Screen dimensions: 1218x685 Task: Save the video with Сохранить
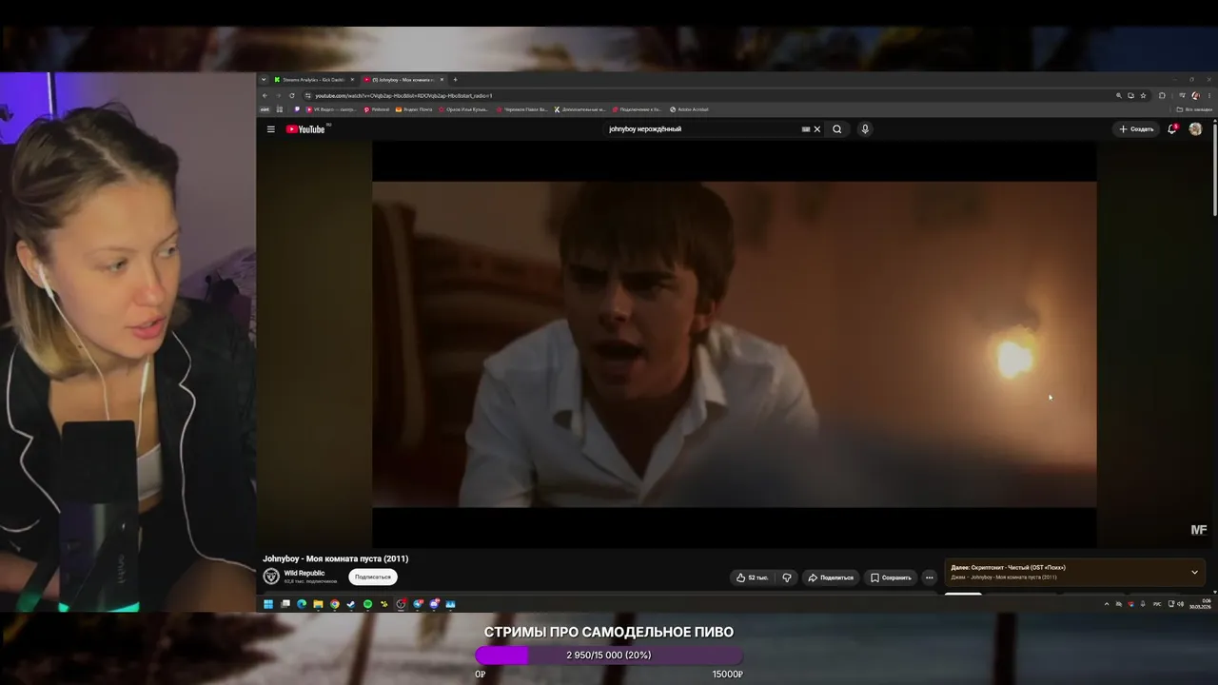click(x=891, y=577)
